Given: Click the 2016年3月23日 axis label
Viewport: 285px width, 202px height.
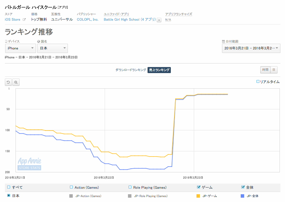Looking at the screenshot, I should 193,178.
